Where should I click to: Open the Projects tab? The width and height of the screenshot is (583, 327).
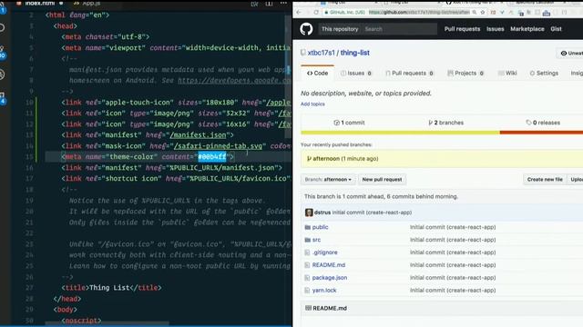(x=465, y=73)
